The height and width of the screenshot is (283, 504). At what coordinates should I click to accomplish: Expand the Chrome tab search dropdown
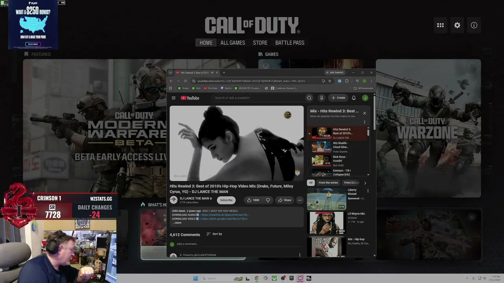tap(170, 73)
